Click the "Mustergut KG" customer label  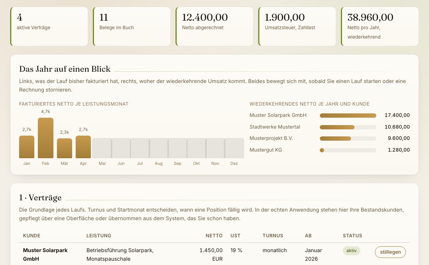(x=266, y=150)
